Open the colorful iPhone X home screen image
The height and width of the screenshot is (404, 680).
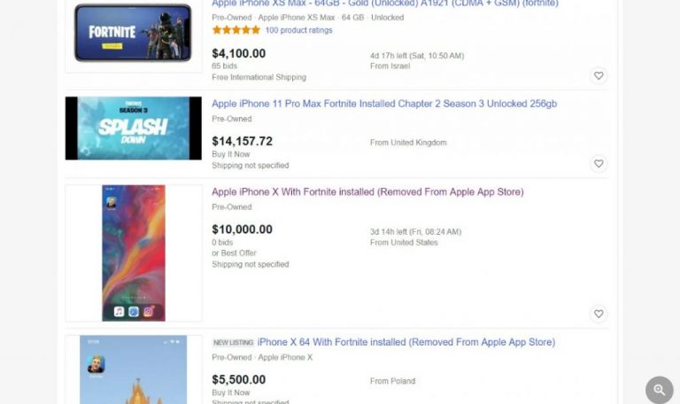(133, 252)
